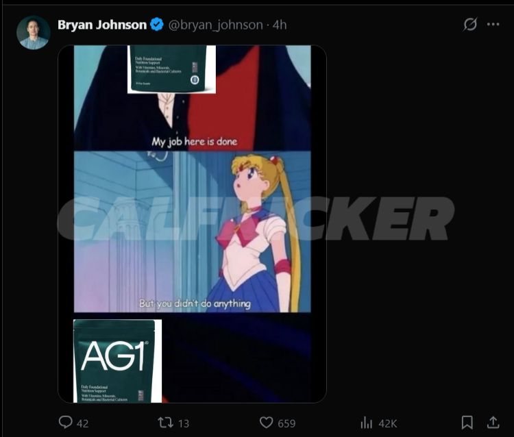
Task: Bookmark this post
Action: [467, 422]
